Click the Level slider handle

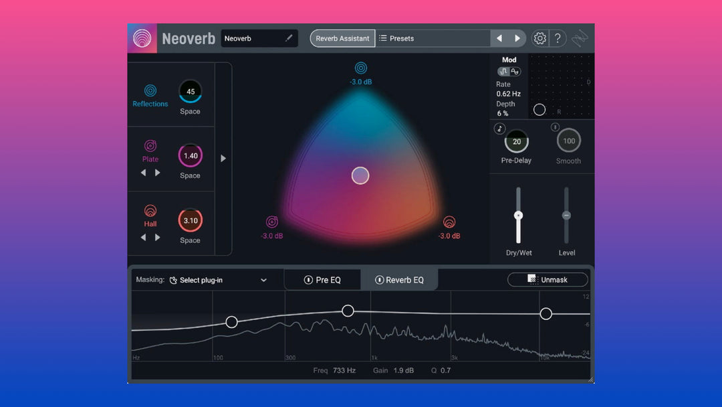(566, 216)
